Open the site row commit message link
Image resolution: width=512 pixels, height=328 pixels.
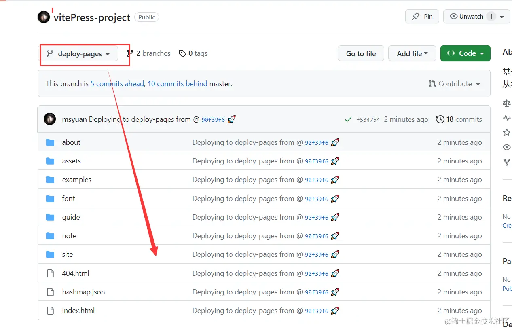248,254
